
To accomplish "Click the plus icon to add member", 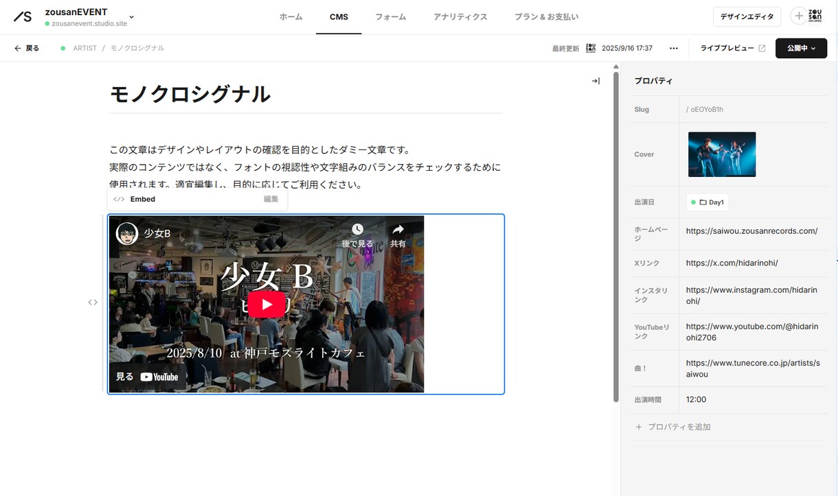I will (x=798, y=16).
